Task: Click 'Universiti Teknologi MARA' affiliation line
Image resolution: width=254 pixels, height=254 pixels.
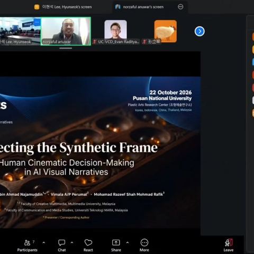Action: 66,210
